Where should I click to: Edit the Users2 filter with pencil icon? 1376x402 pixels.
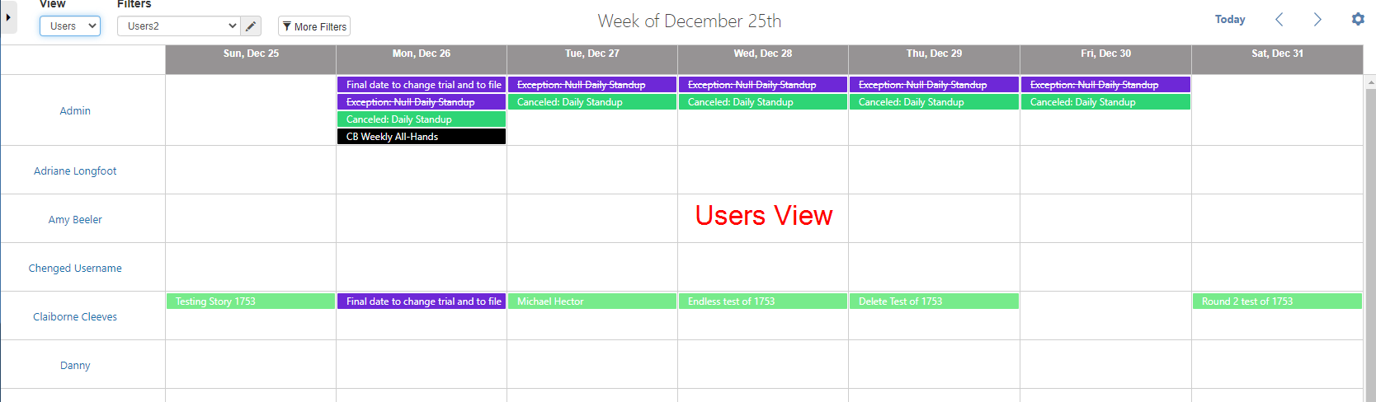[x=251, y=26]
